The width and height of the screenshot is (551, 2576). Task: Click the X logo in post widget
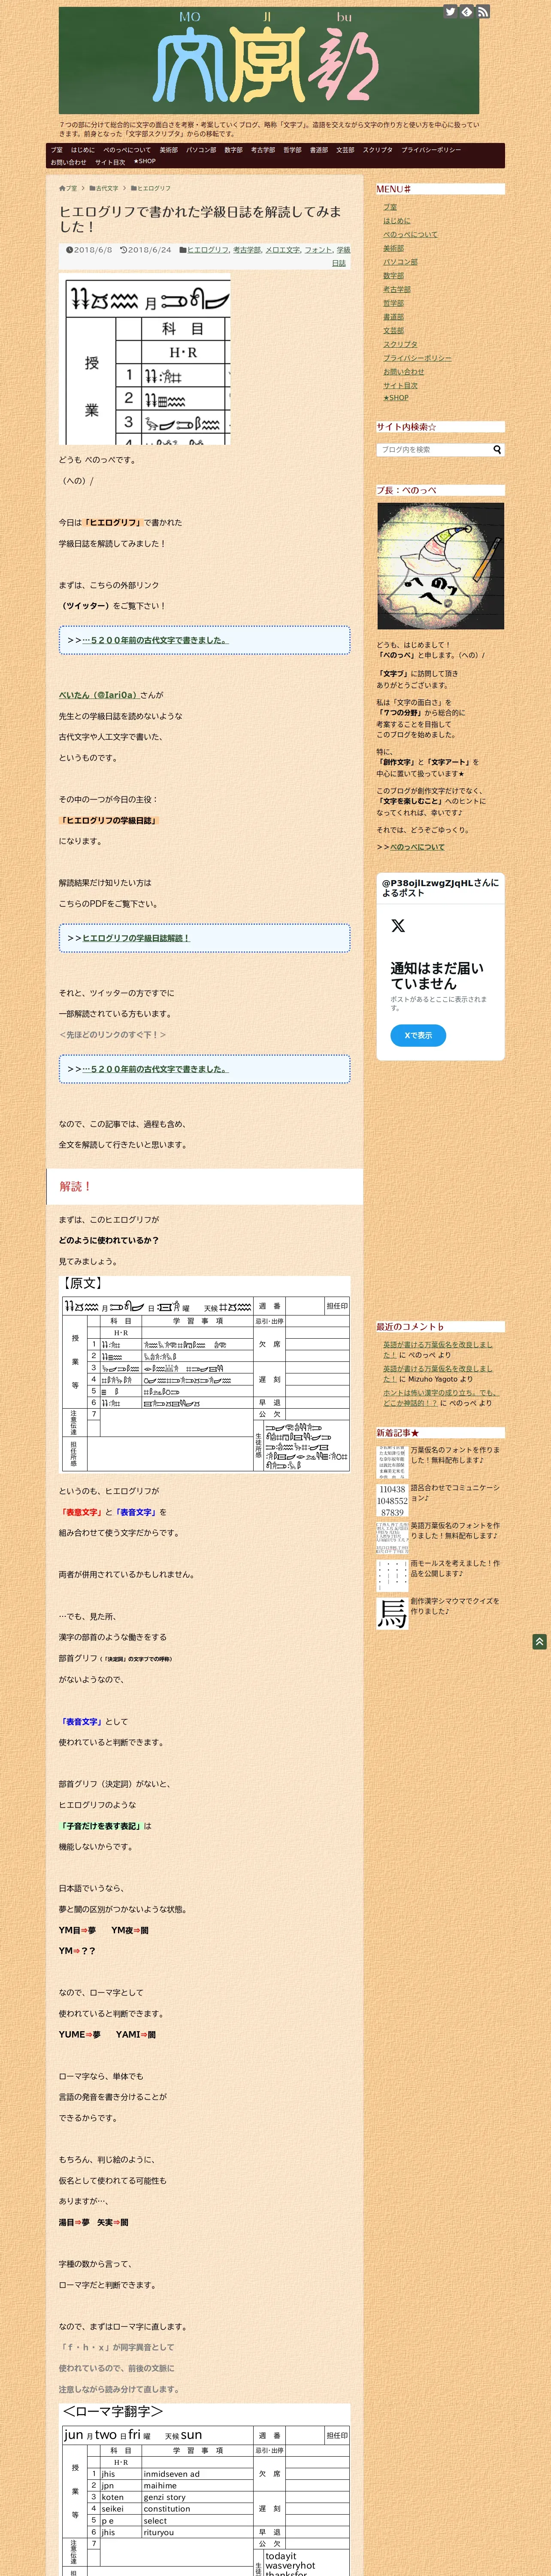[398, 926]
